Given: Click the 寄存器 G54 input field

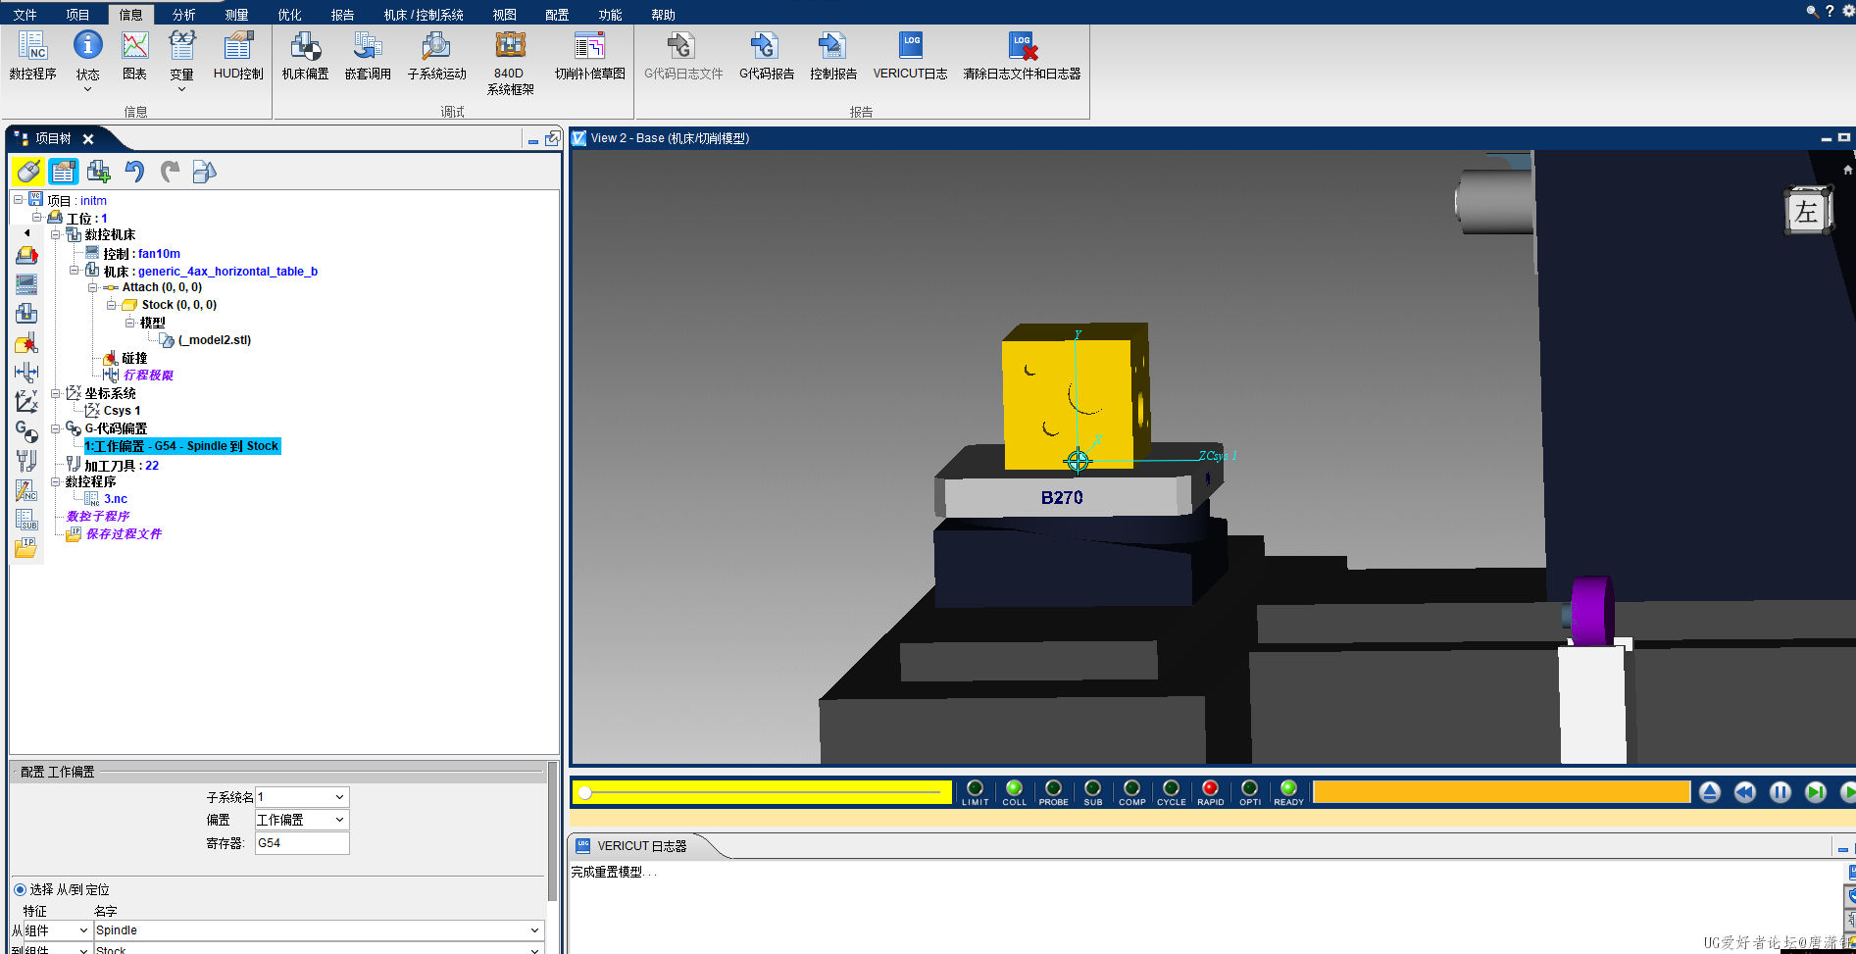Looking at the screenshot, I should tap(302, 843).
